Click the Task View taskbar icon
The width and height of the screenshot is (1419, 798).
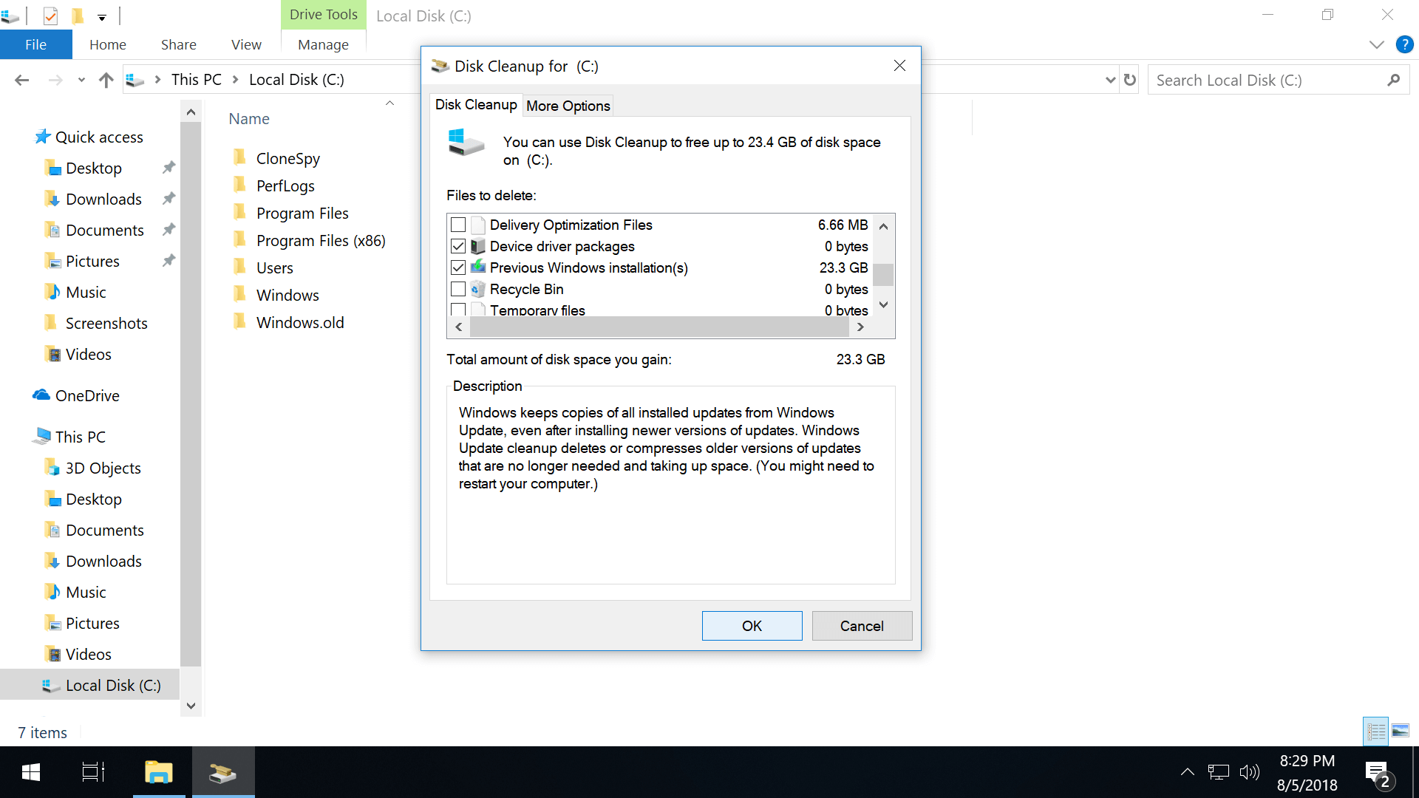pos(93,773)
